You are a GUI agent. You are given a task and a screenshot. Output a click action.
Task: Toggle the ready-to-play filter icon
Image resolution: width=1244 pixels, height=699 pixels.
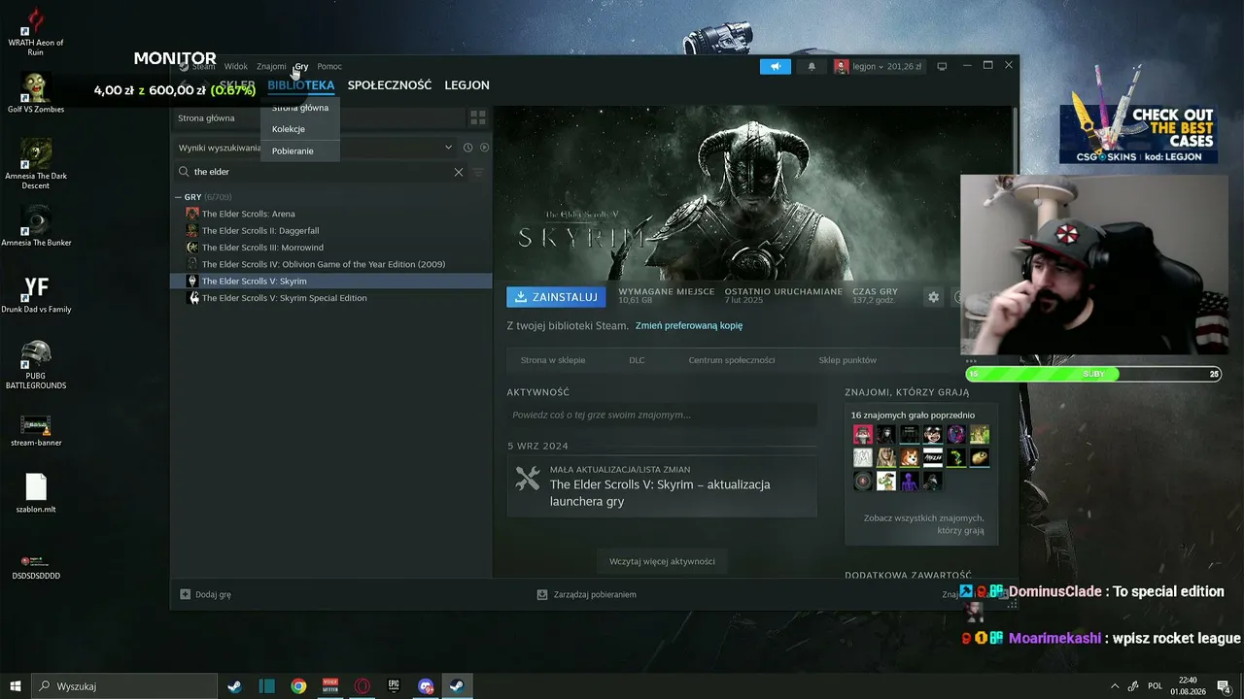(484, 148)
